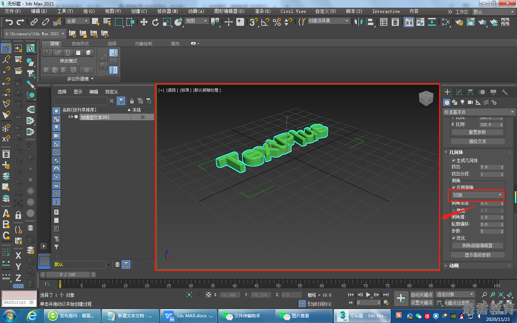Switch to 自由形式 ribbon tab

click(x=80, y=43)
